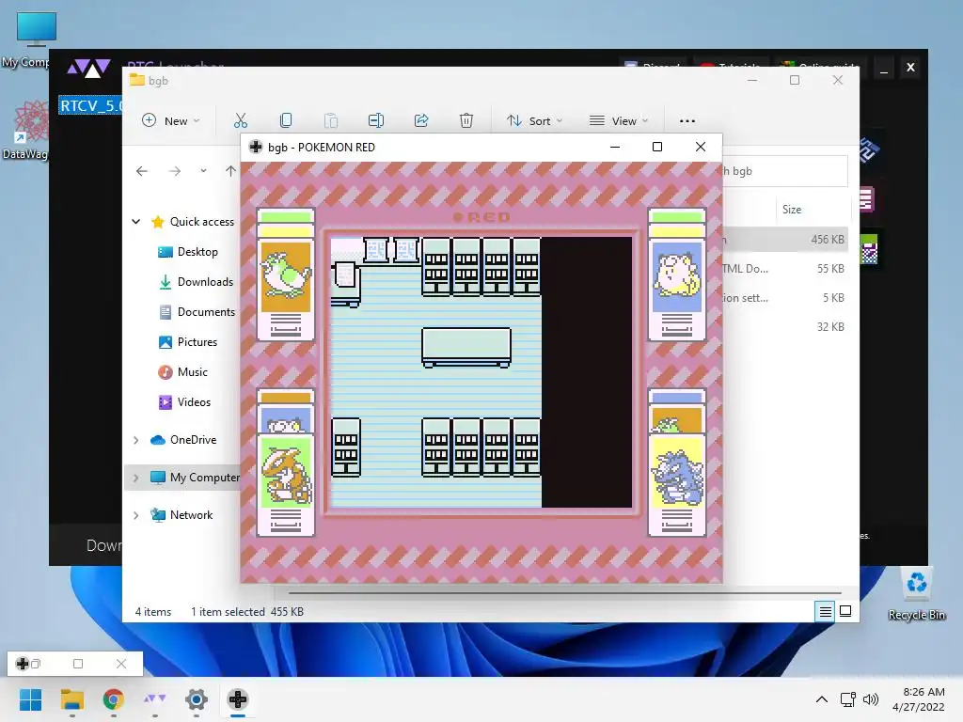Expand the OneDrive tree node
Screen dimensions: 963x722
tap(136, 440)
